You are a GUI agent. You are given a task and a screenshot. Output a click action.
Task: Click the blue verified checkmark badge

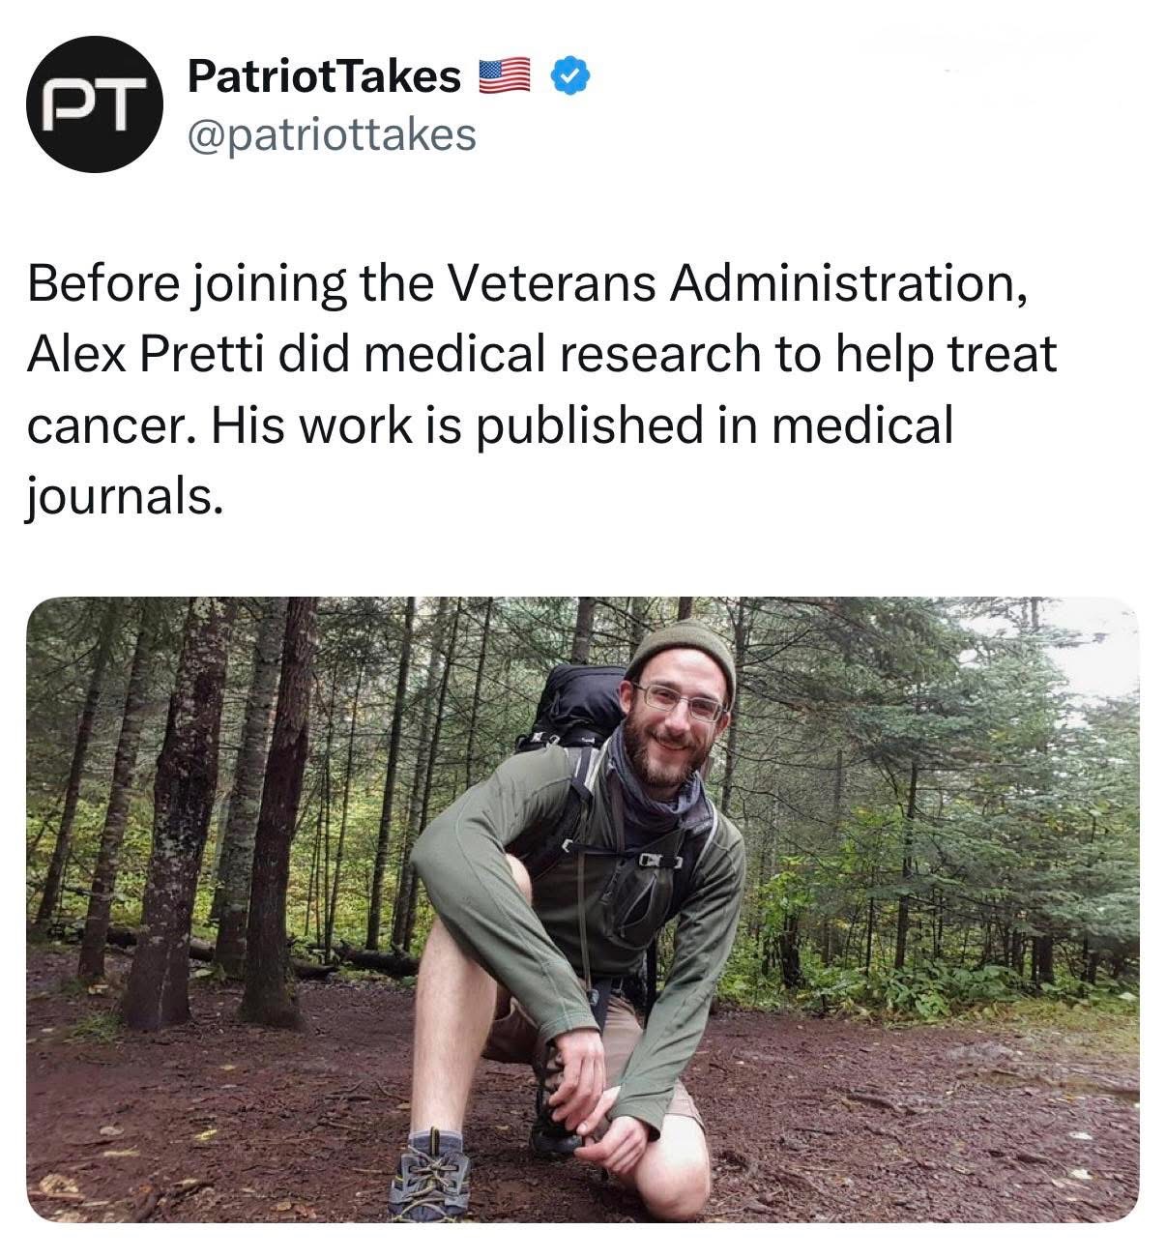(570, 76)
